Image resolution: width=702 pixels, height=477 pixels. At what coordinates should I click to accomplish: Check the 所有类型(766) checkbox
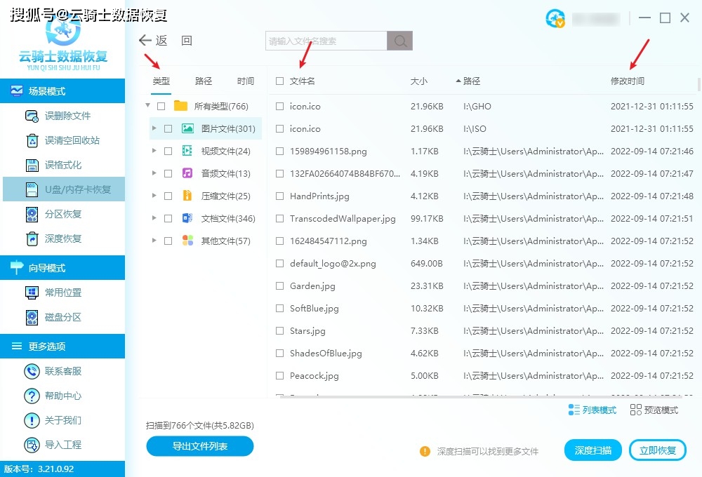(161, 106)
